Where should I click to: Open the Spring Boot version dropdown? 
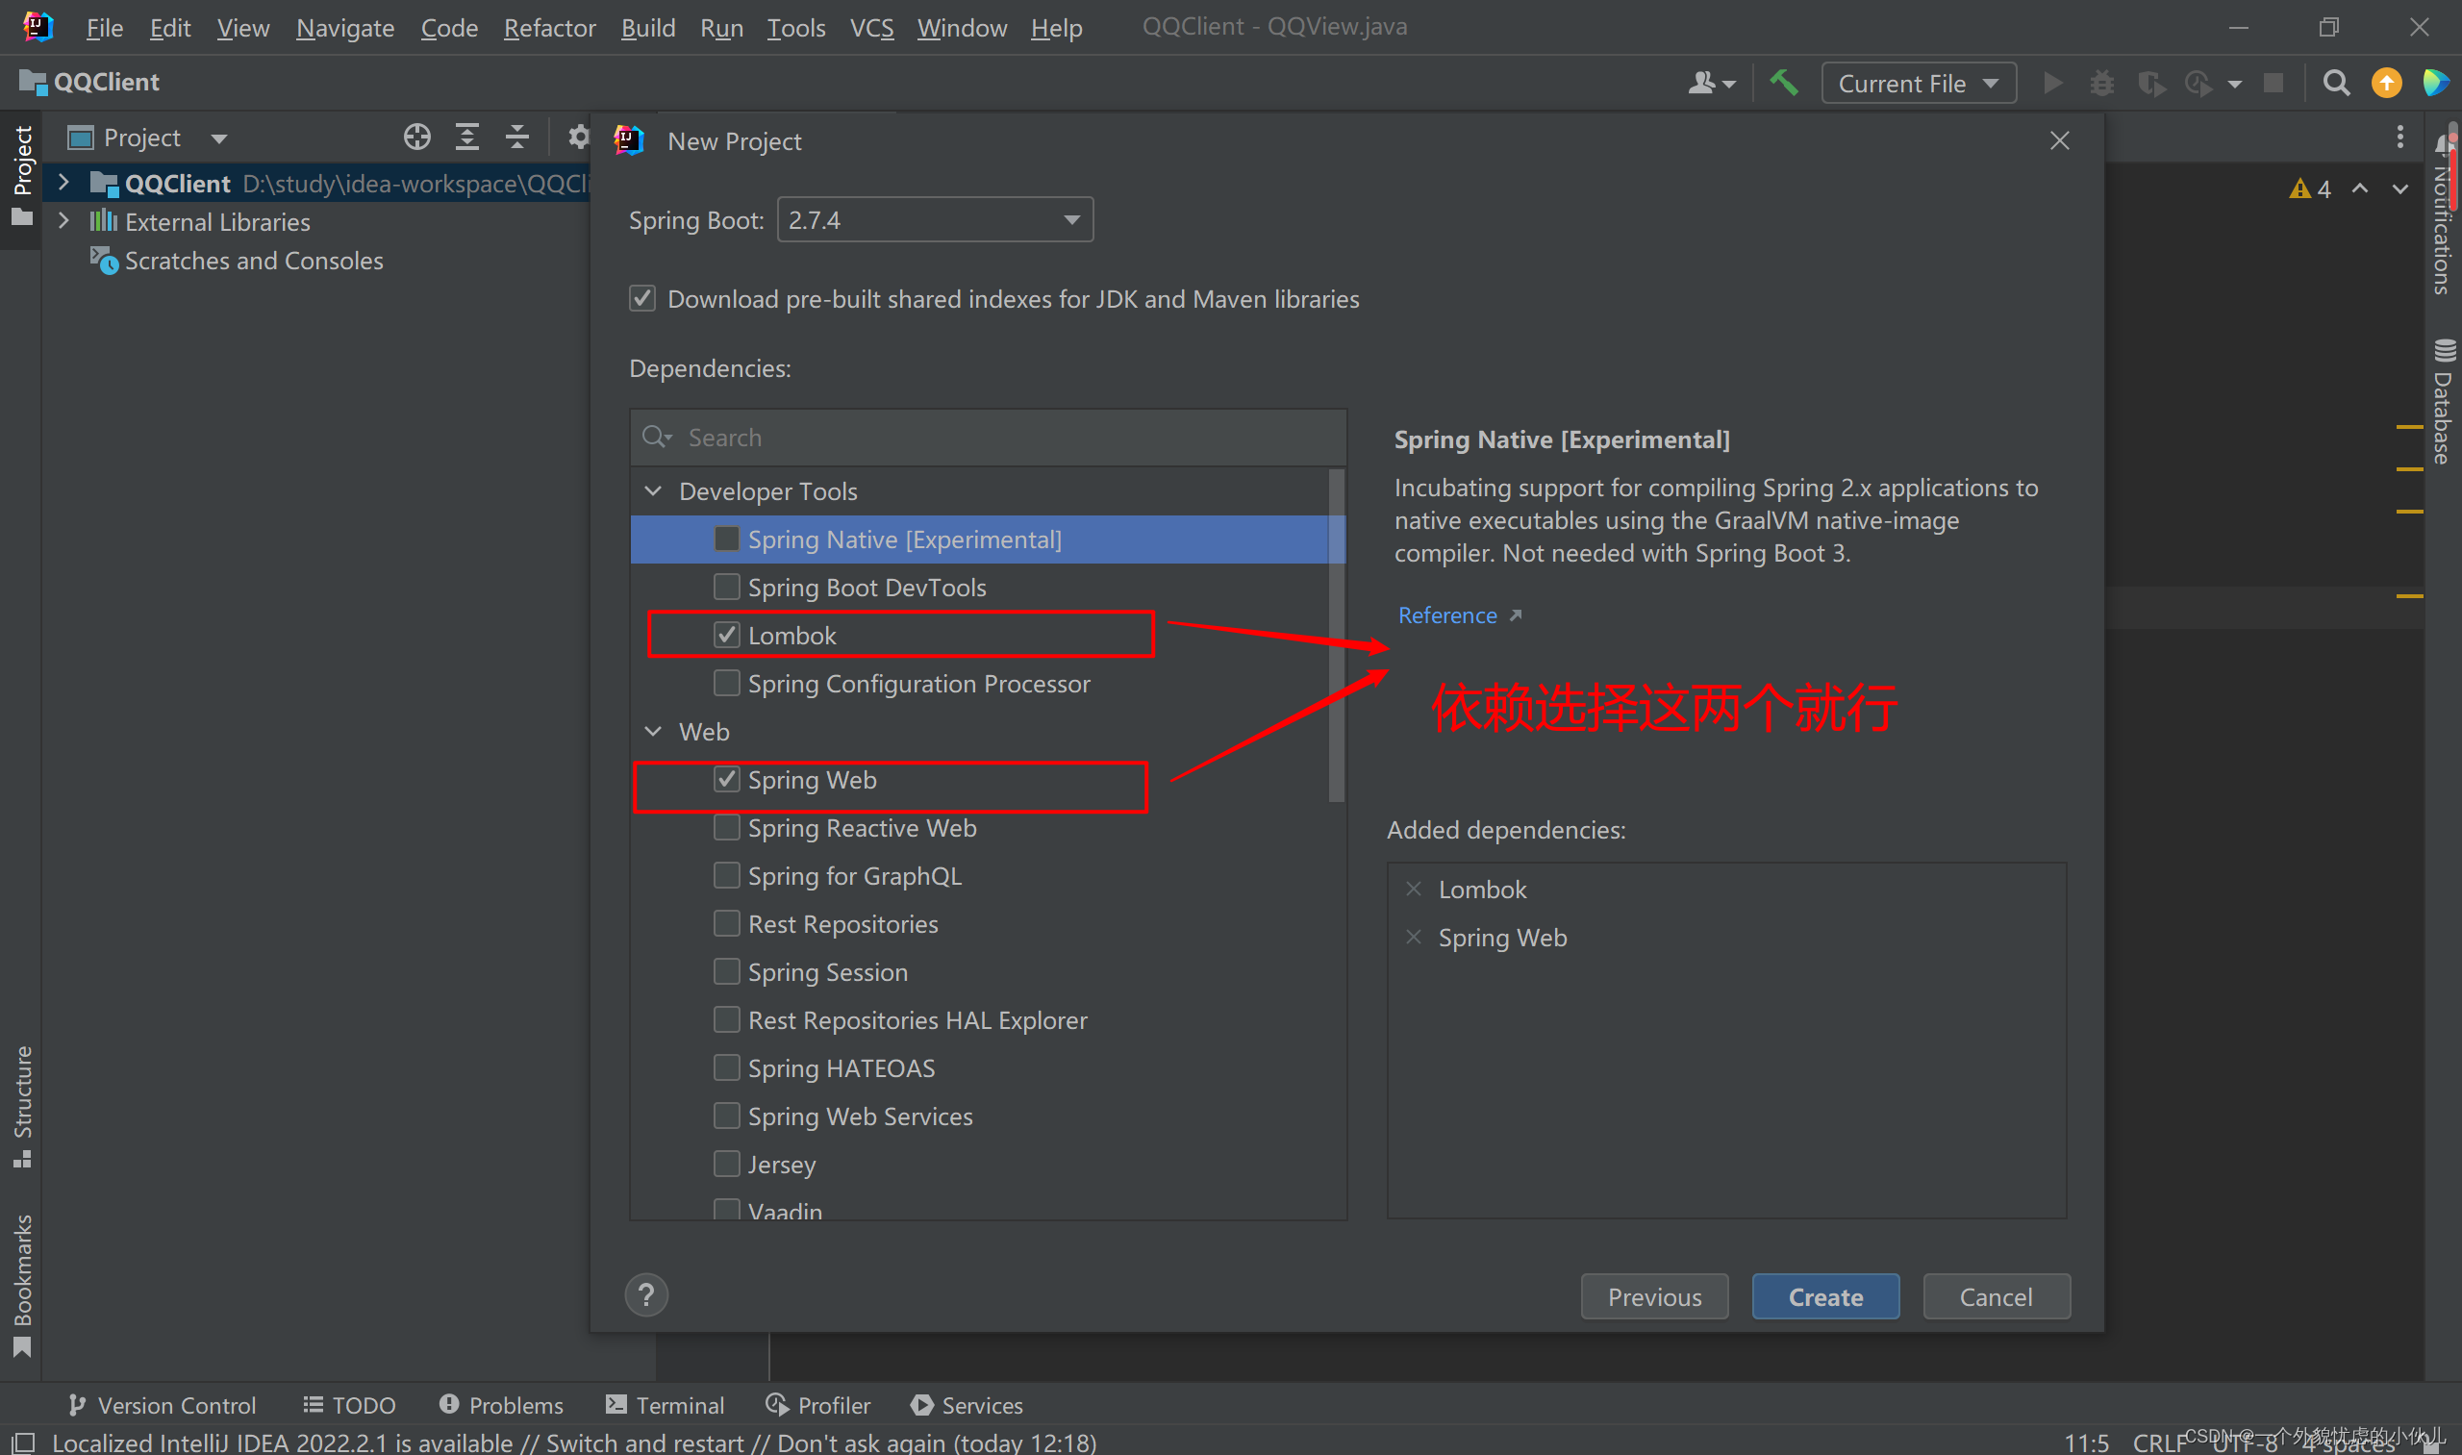[x=935, y=219]
